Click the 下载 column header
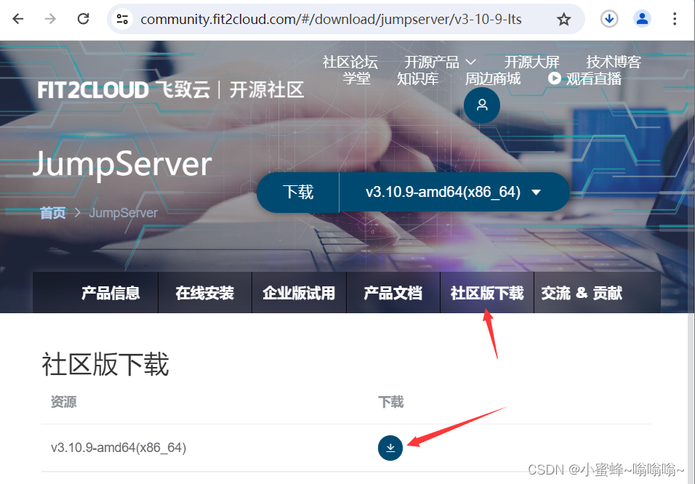The width and height of the screenshot is (695, 484). tap(391, 402)
